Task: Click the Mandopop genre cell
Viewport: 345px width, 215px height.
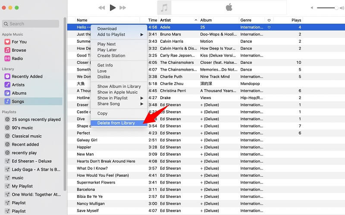Action: pos(250,84)
